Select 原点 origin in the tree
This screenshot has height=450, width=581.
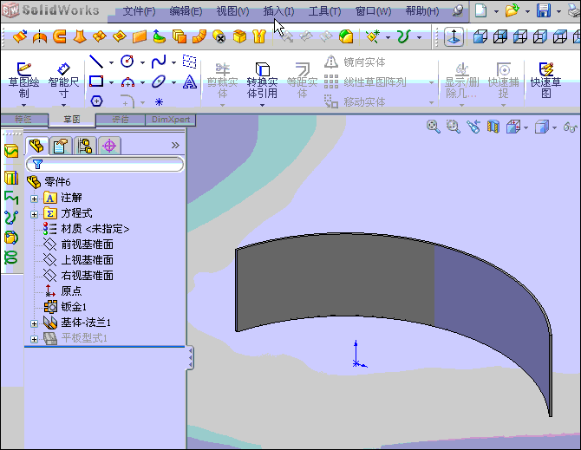[62, 290]
